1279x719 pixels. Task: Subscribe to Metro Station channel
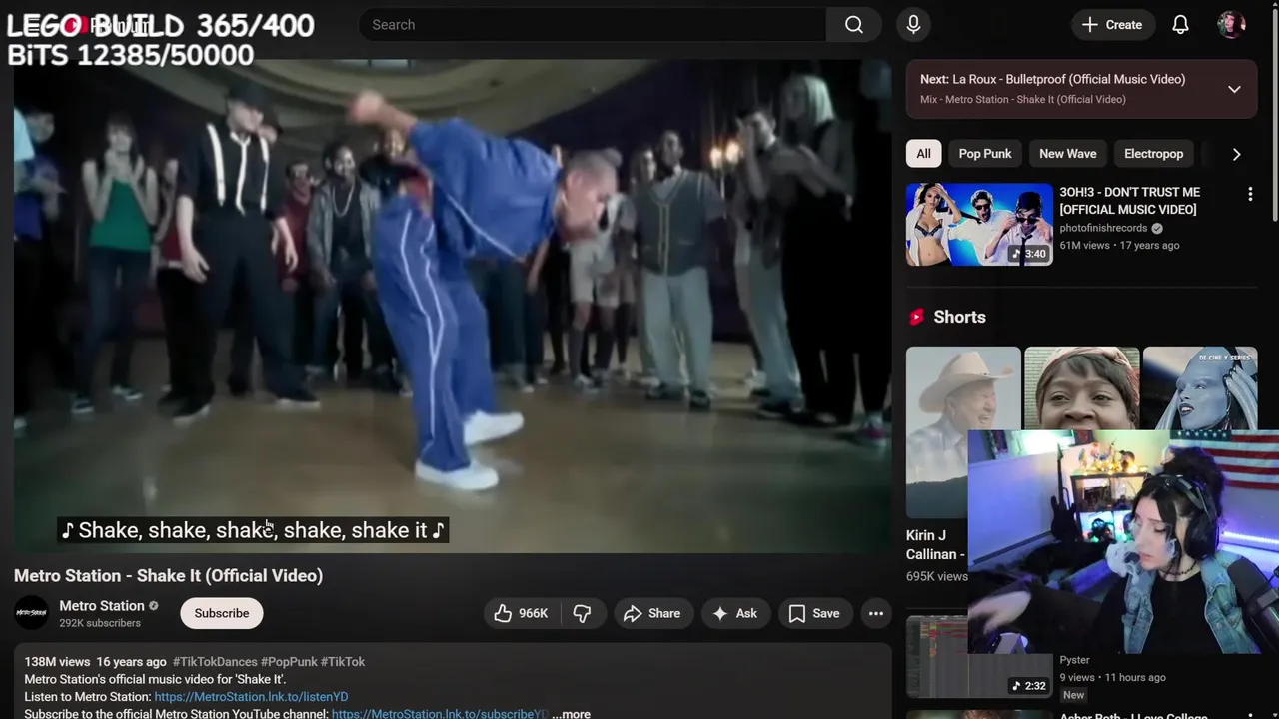(x=222, y=613)
